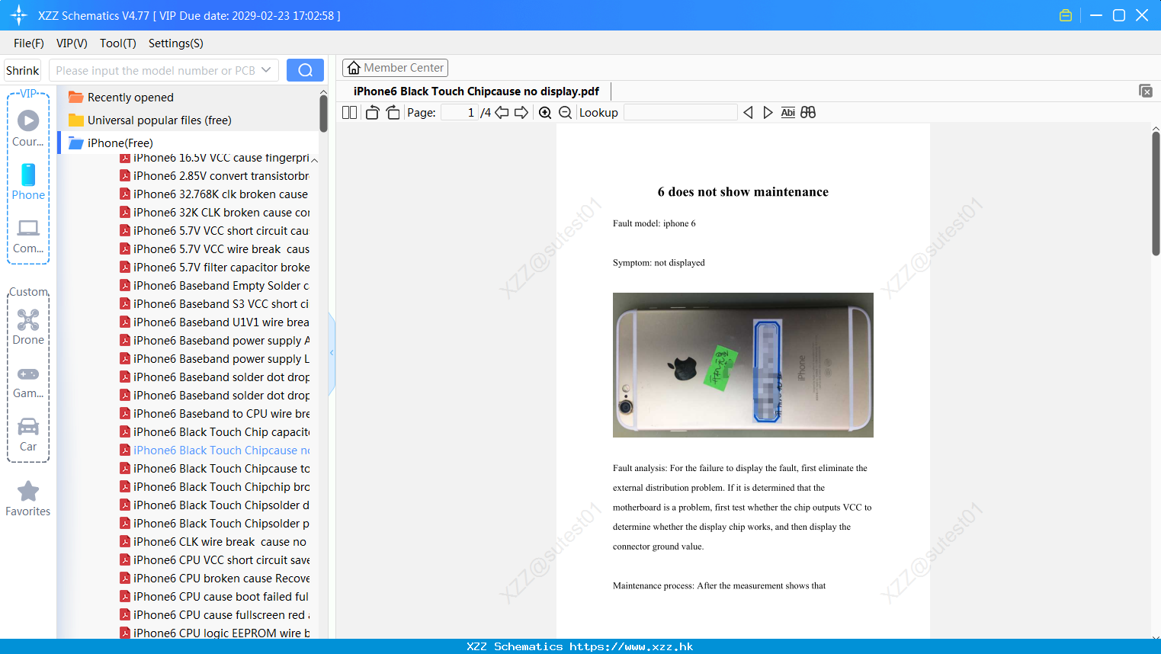Open the Tool(T) menu
This screenshot has width=1161, height=654.
click(x=118, y=43)
